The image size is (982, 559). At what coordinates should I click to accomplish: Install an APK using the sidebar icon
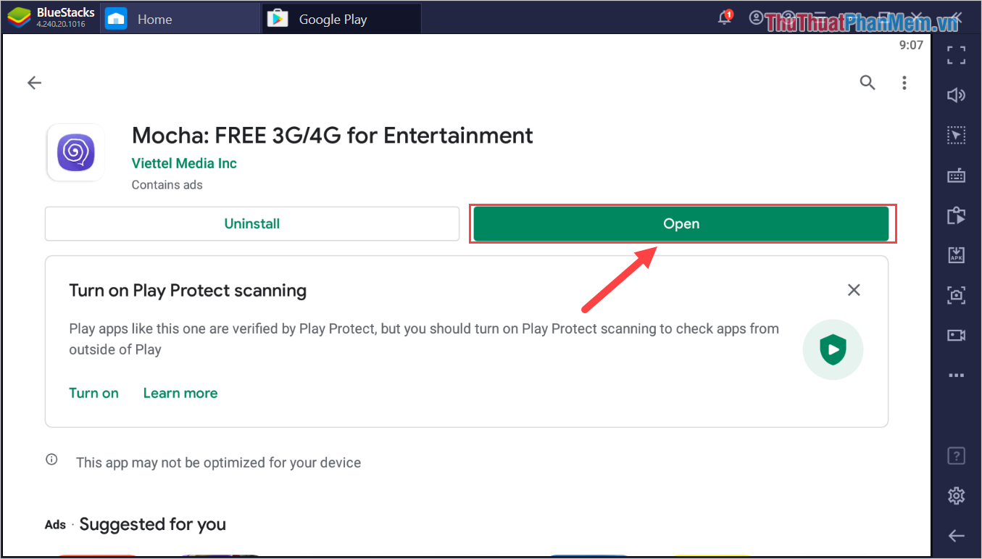[956, 254]
